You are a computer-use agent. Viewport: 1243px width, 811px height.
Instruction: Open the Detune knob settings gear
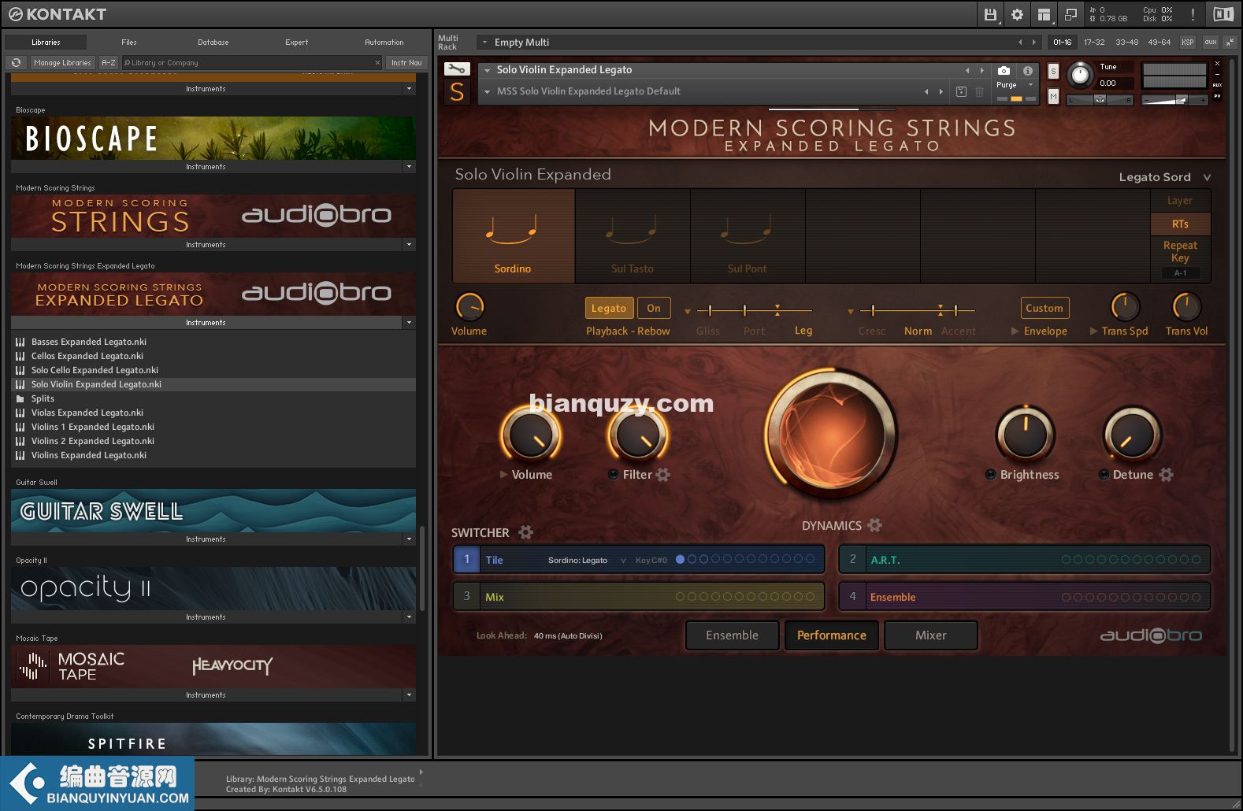pos(1166,474)
